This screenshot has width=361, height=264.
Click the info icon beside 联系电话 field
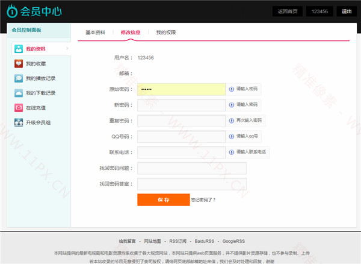232,152
